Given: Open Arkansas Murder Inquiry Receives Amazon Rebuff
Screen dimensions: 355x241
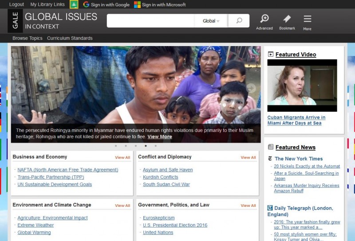Looking at the screenshot, I should click(x=307, y=188).
